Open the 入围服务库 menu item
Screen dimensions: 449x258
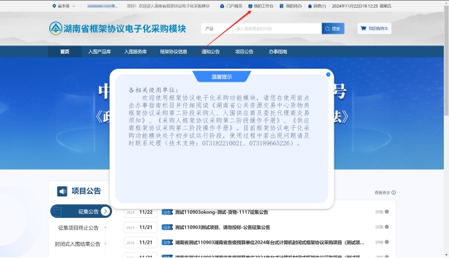tap(135, 52)
